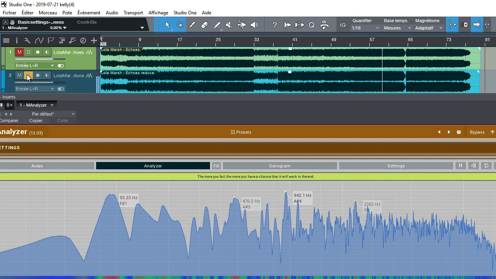Toggle solo on track 2
The width and height of the screenshot is (496, 279).
point(28,76)
